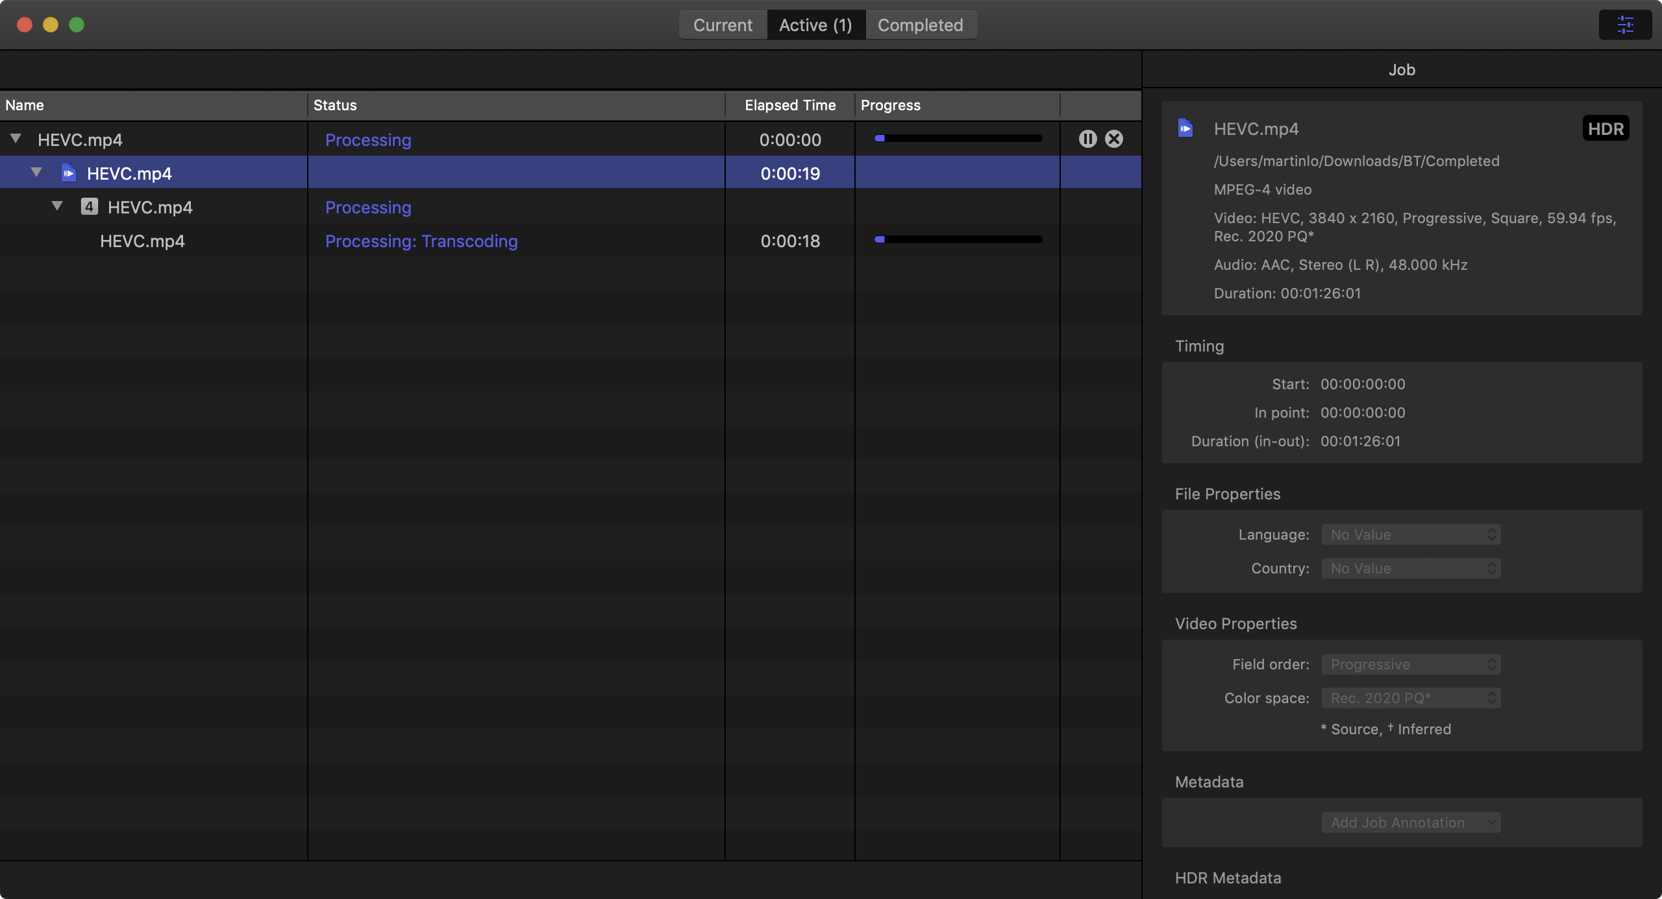Switch to the Current tab

click(723, 25)
